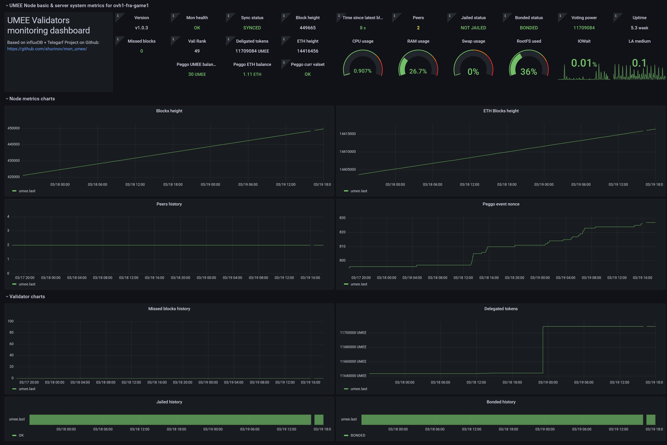Toggle umee.last series in Peggo event nonce legend
This screenshot has height=445, width=667.
pyautogui.click(x=359, y=284)
